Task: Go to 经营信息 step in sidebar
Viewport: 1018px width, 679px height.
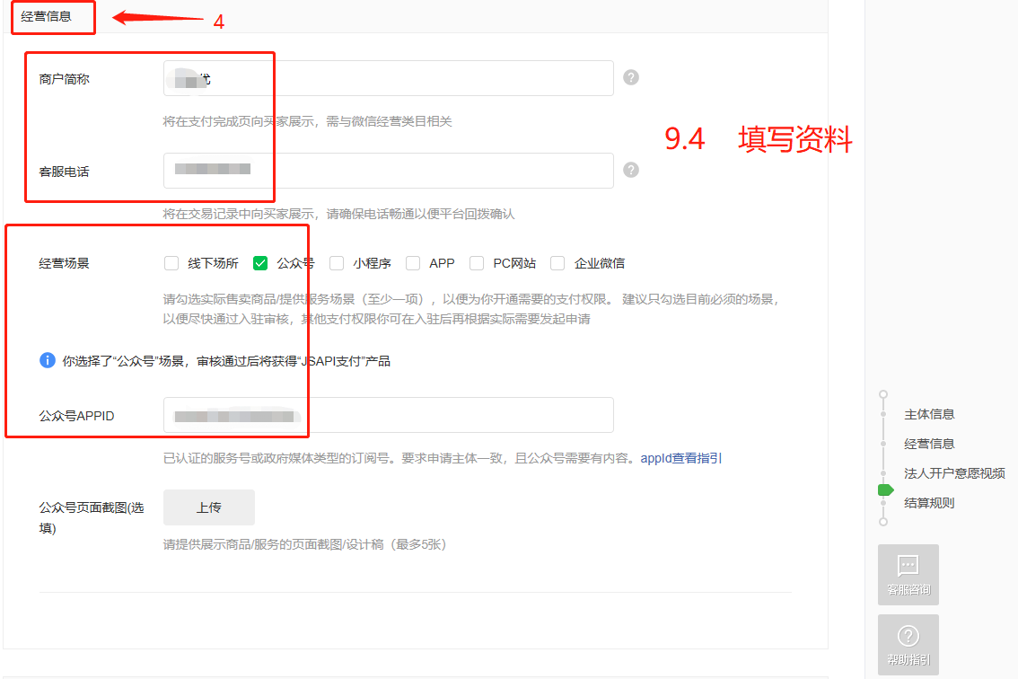Action: point(928,444)
